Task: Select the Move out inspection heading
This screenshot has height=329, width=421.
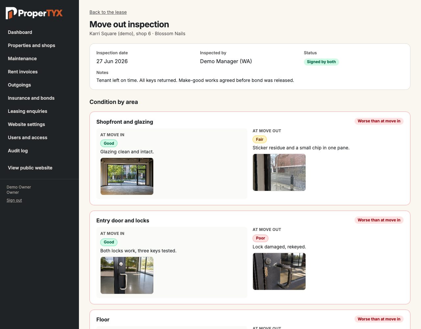Action: tap(129, 24)
